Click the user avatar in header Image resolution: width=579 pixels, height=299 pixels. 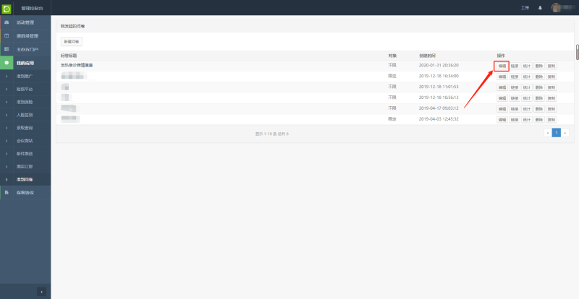[556, 7]
